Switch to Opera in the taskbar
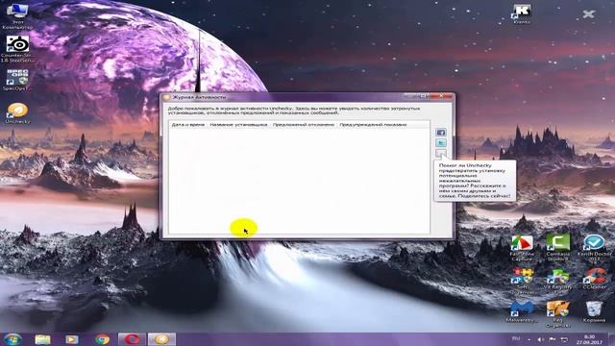615x346 pixels. [x=133, y=339]
